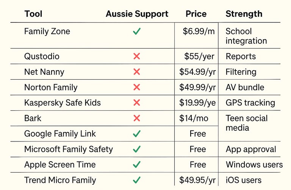Screen dimensions: 291x190
Task: Click the green checkmark for Family Zone
Action: [x=137, y=31]
